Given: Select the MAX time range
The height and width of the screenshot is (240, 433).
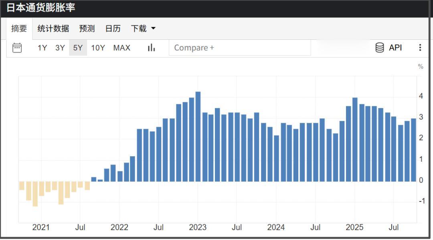Looking at the screenshot, I should click(x=121, y=47).
